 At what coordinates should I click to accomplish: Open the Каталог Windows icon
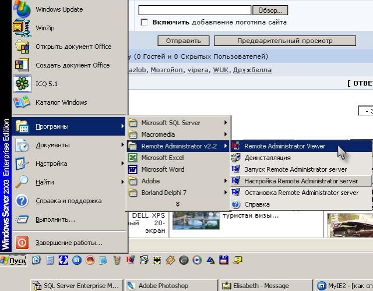pyautogui.click(x=22, y=102)
